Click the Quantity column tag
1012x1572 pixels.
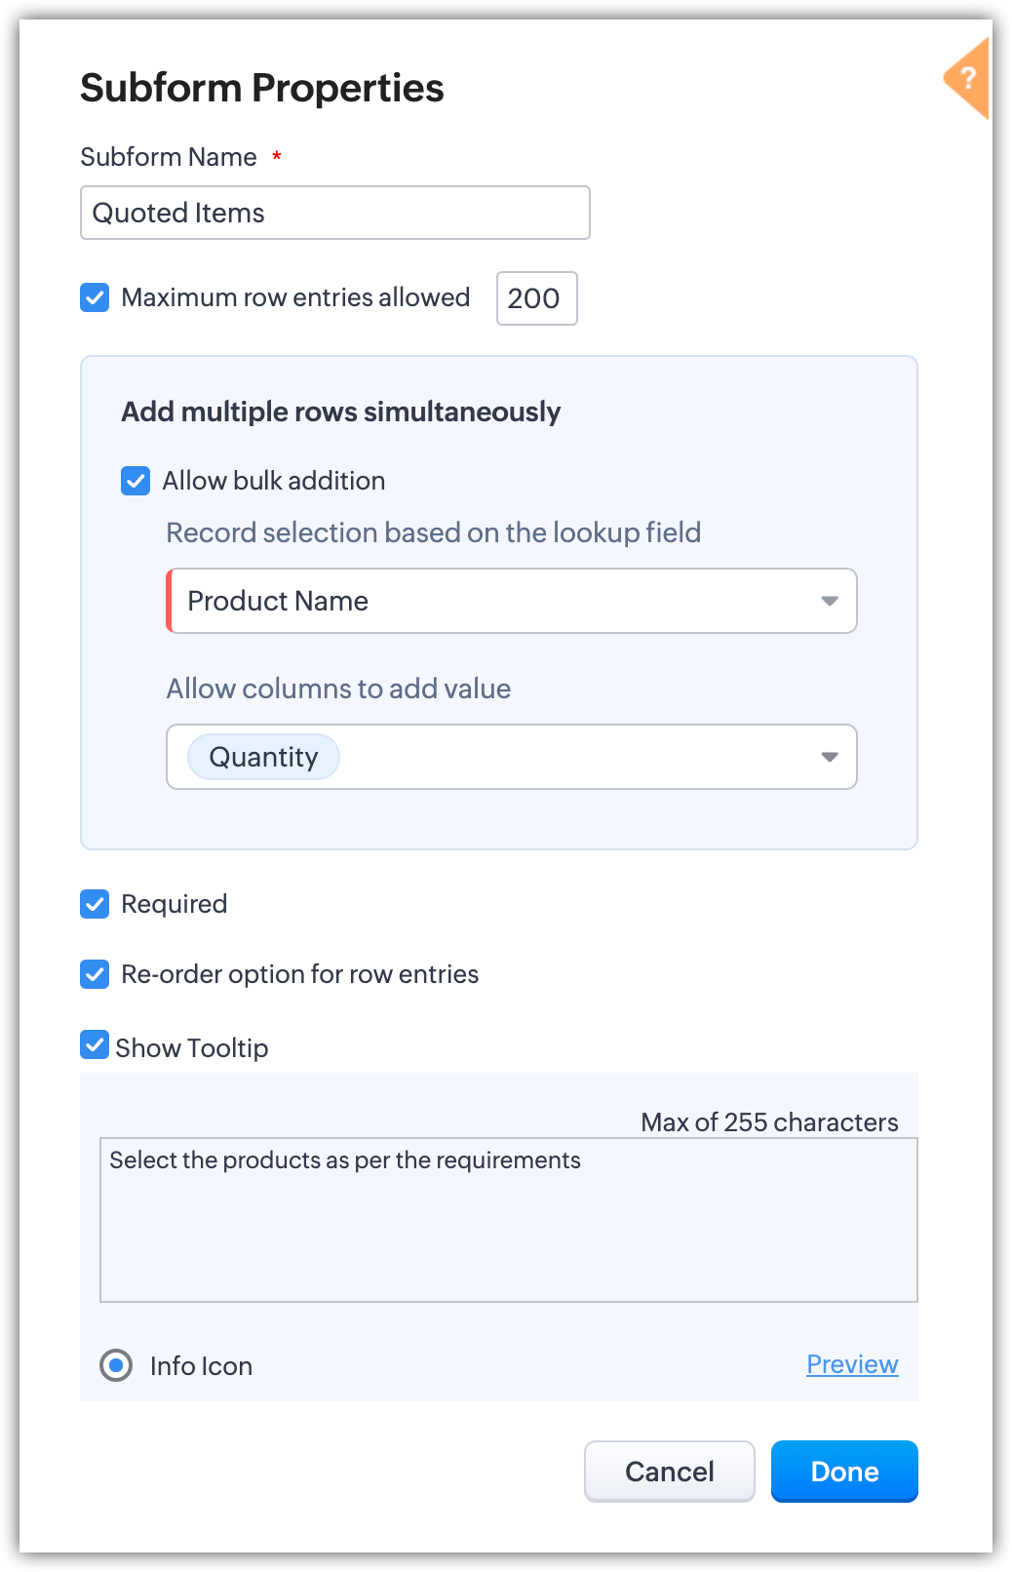[x=263, y=757]
